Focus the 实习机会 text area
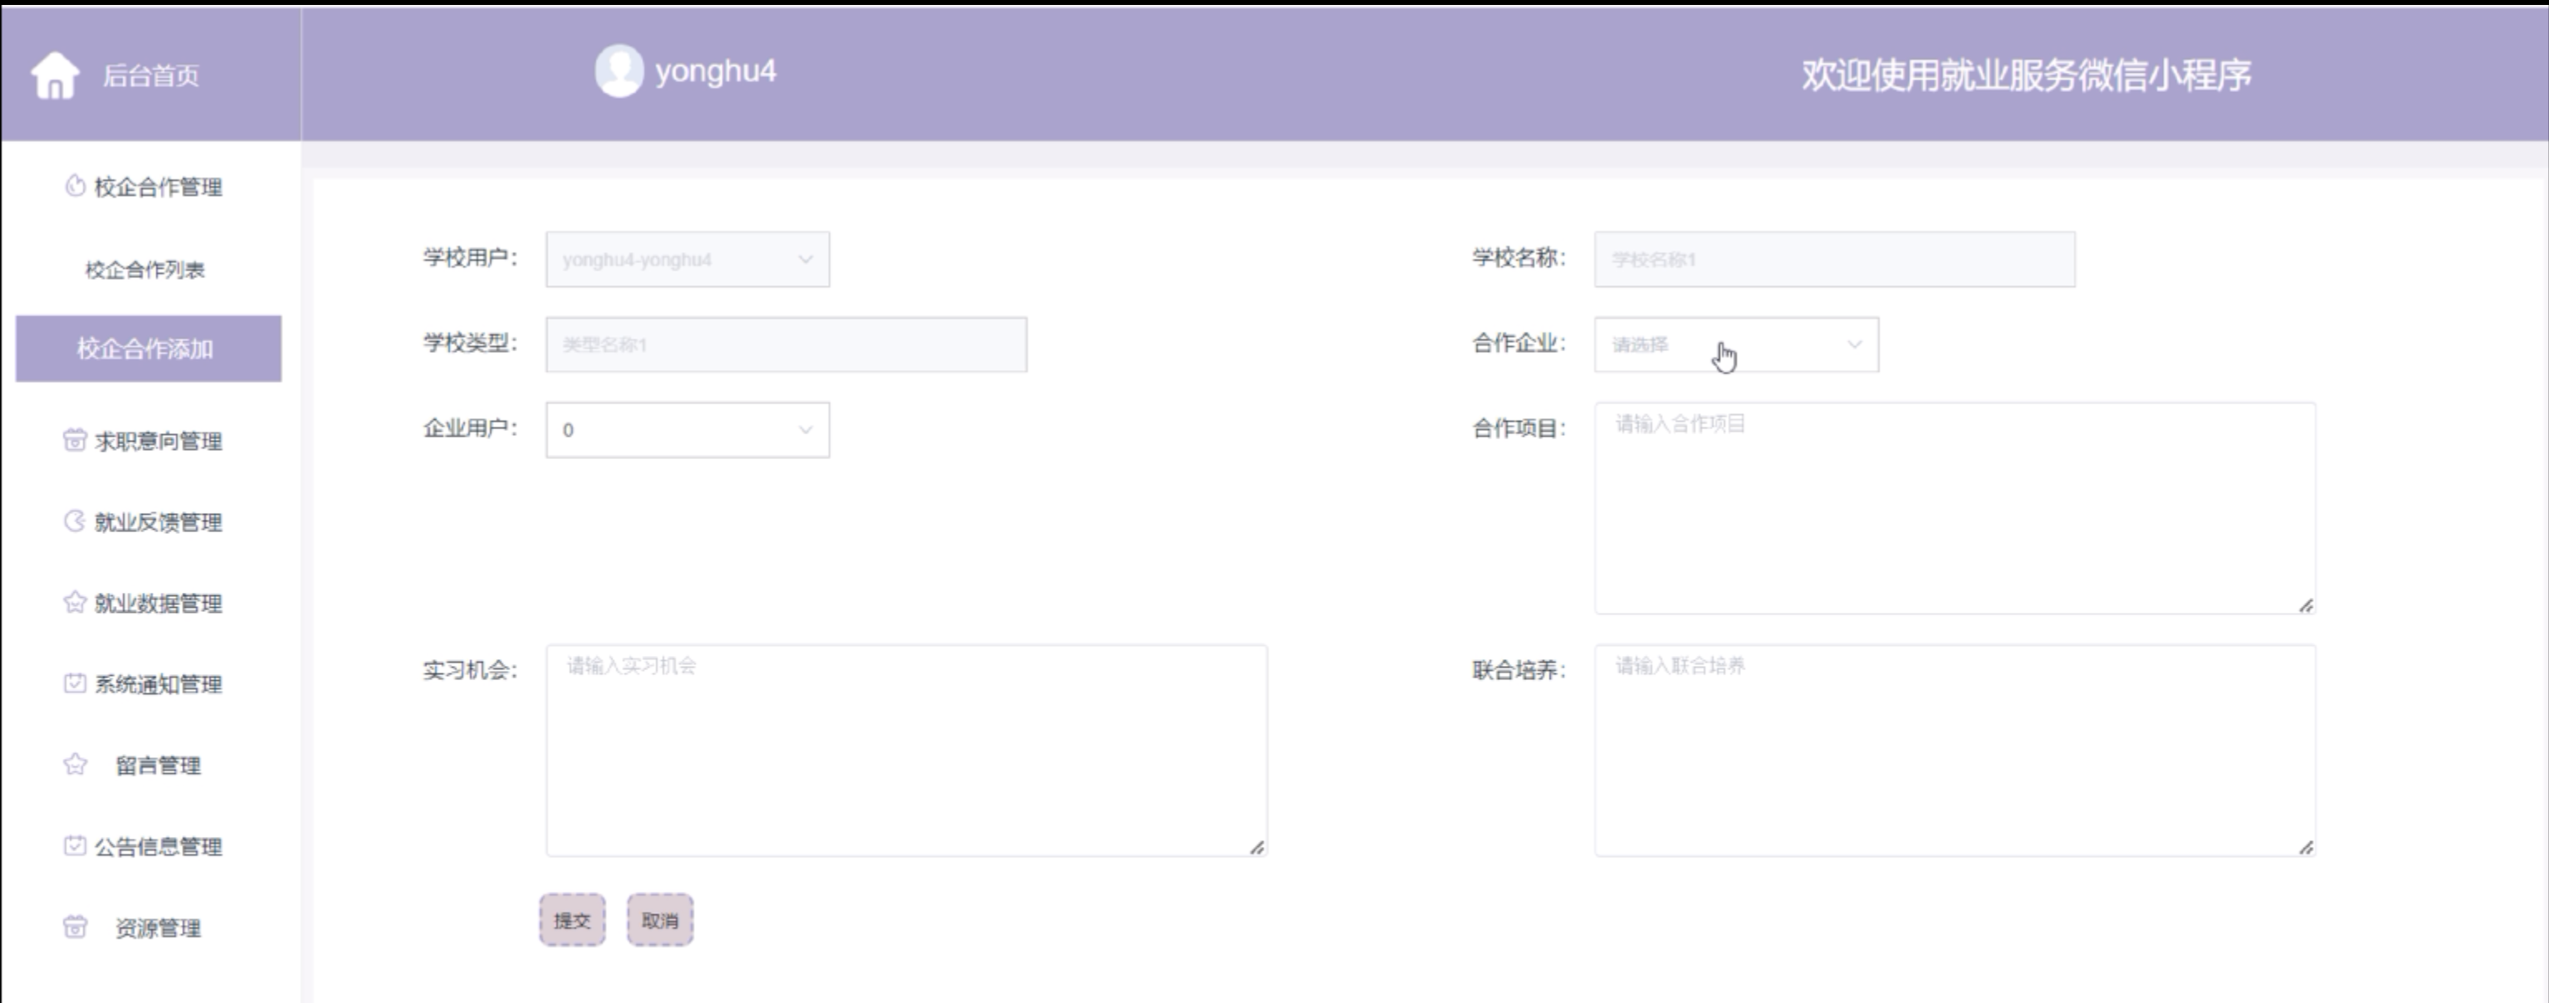This screenshot has height=1003, width=2549. (905, 750)
